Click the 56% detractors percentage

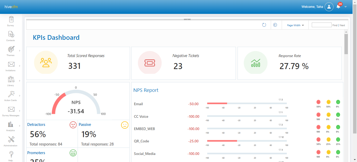pos(38,134)
